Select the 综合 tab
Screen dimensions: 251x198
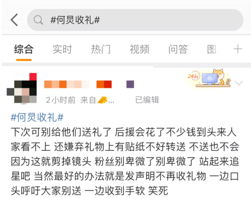(x=24, y=49)
